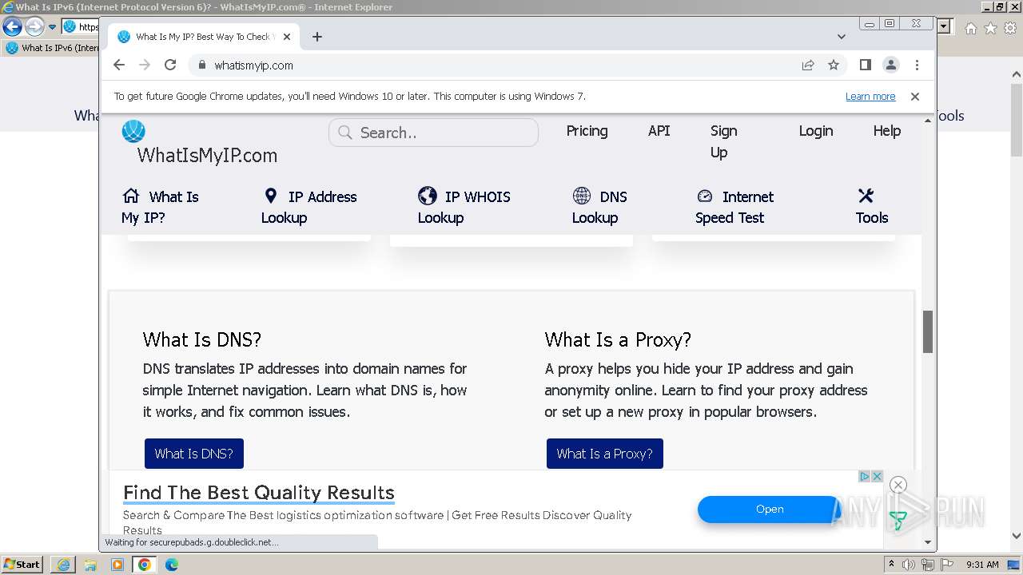
Task: Click Internet Explorer's Home icon
Action: [971, 28]
